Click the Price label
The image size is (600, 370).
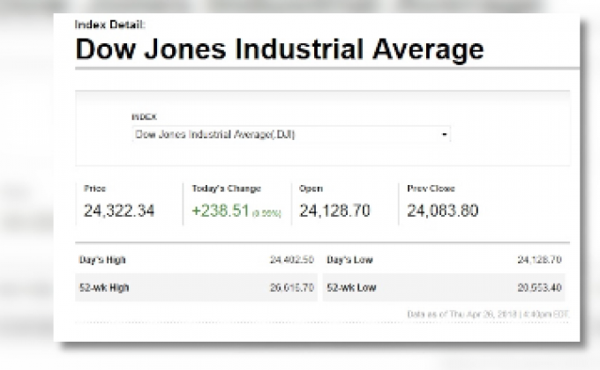94,189
